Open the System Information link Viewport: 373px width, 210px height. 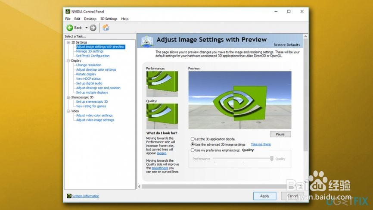coord(86,196)
